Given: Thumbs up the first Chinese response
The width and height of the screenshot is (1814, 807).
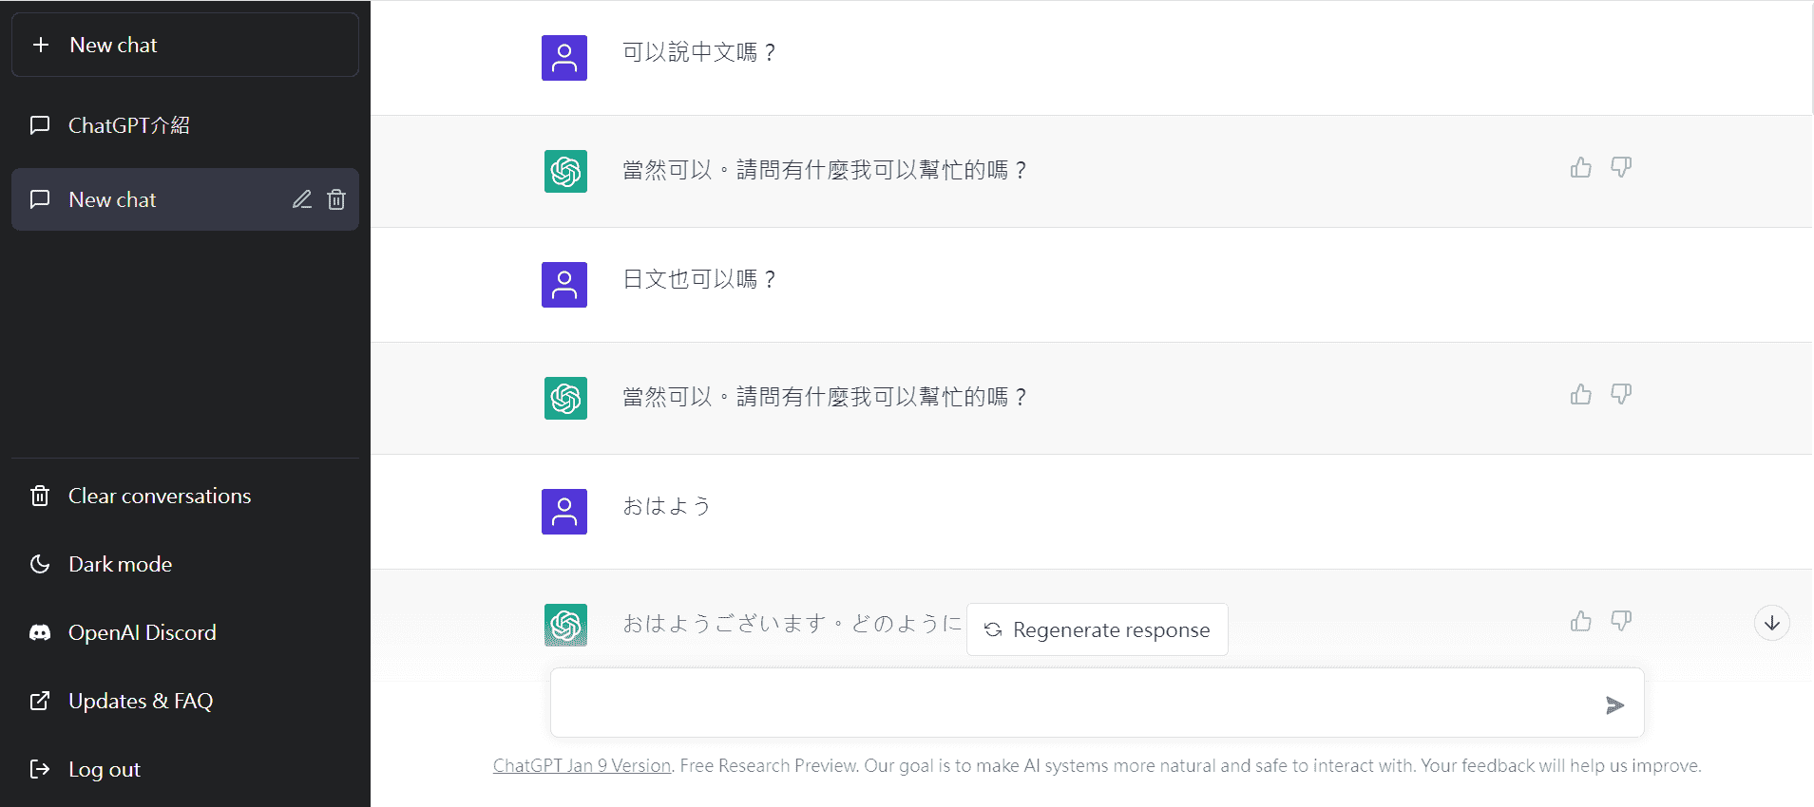Looking at the screenshot, I should point(1581,168).
